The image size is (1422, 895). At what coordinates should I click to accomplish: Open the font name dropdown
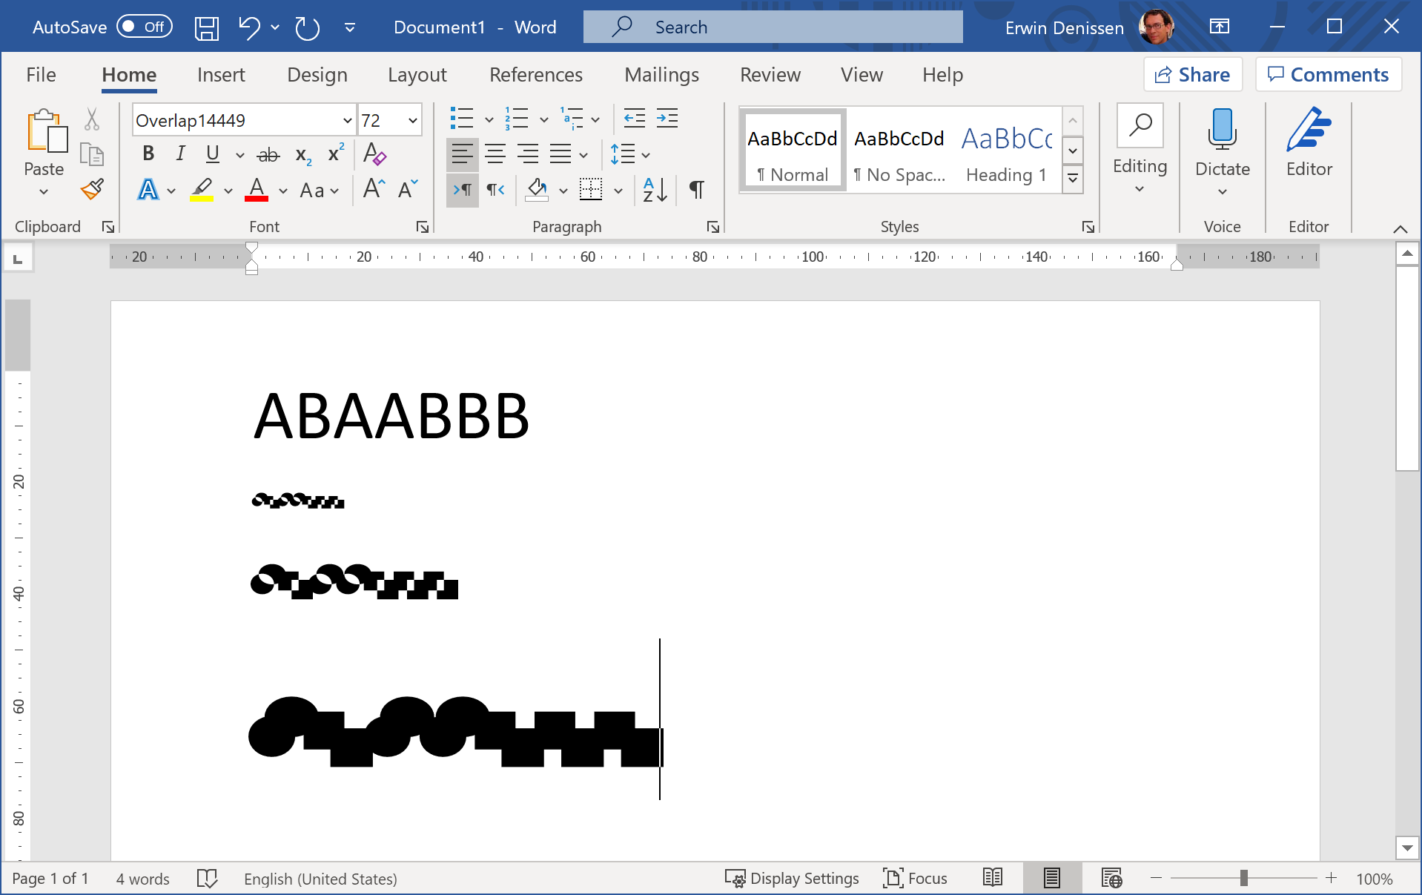coord(347,120)
